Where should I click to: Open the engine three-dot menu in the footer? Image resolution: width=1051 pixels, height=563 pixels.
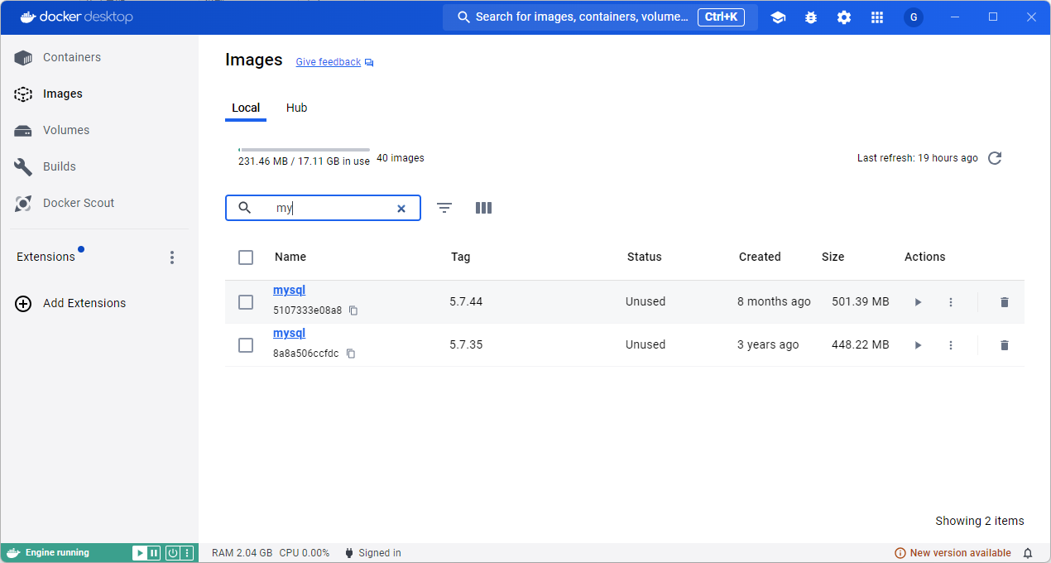point(187,553)
